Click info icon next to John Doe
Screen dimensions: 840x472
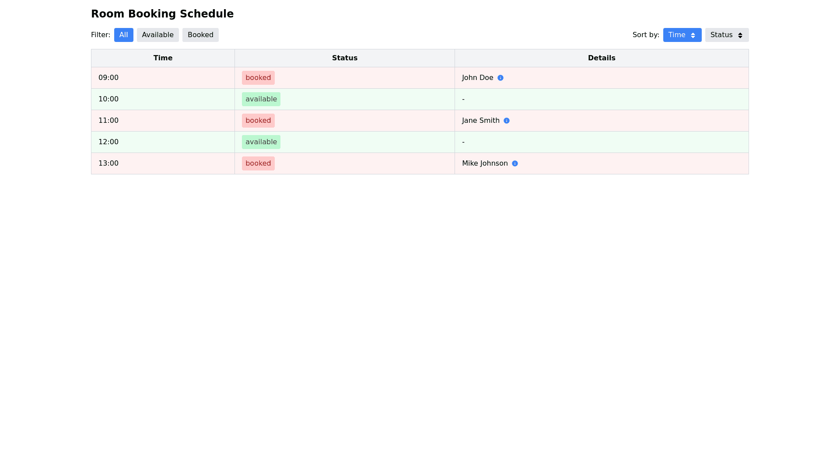point(500,78)
